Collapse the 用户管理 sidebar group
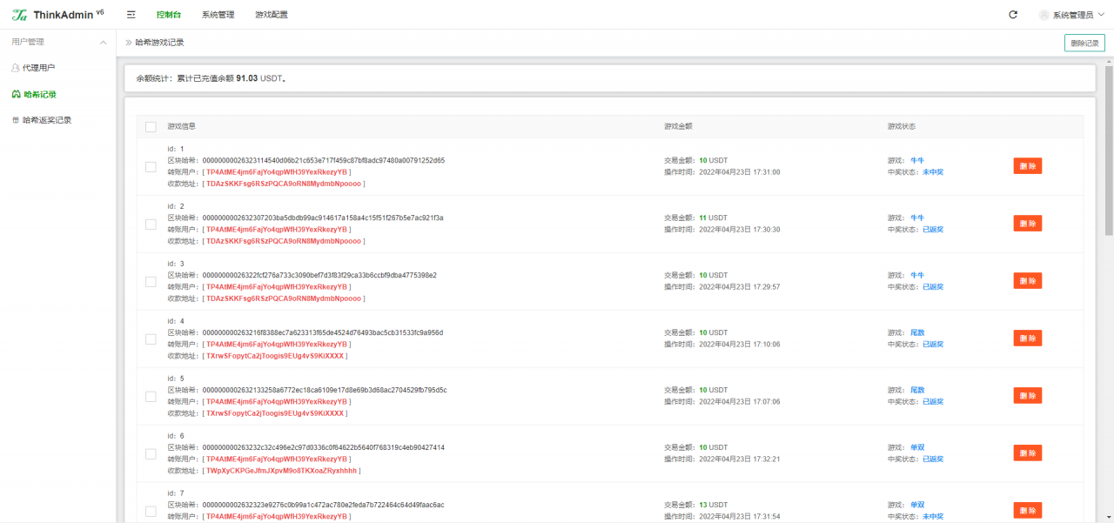 (x=104, y=42)
